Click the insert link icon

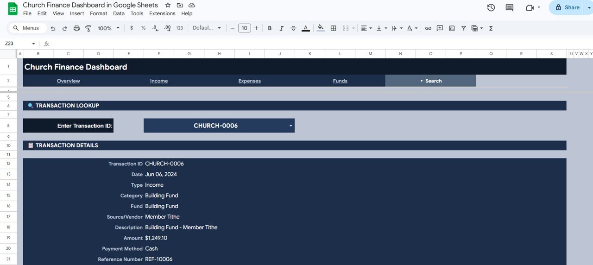tap(428, 28)
